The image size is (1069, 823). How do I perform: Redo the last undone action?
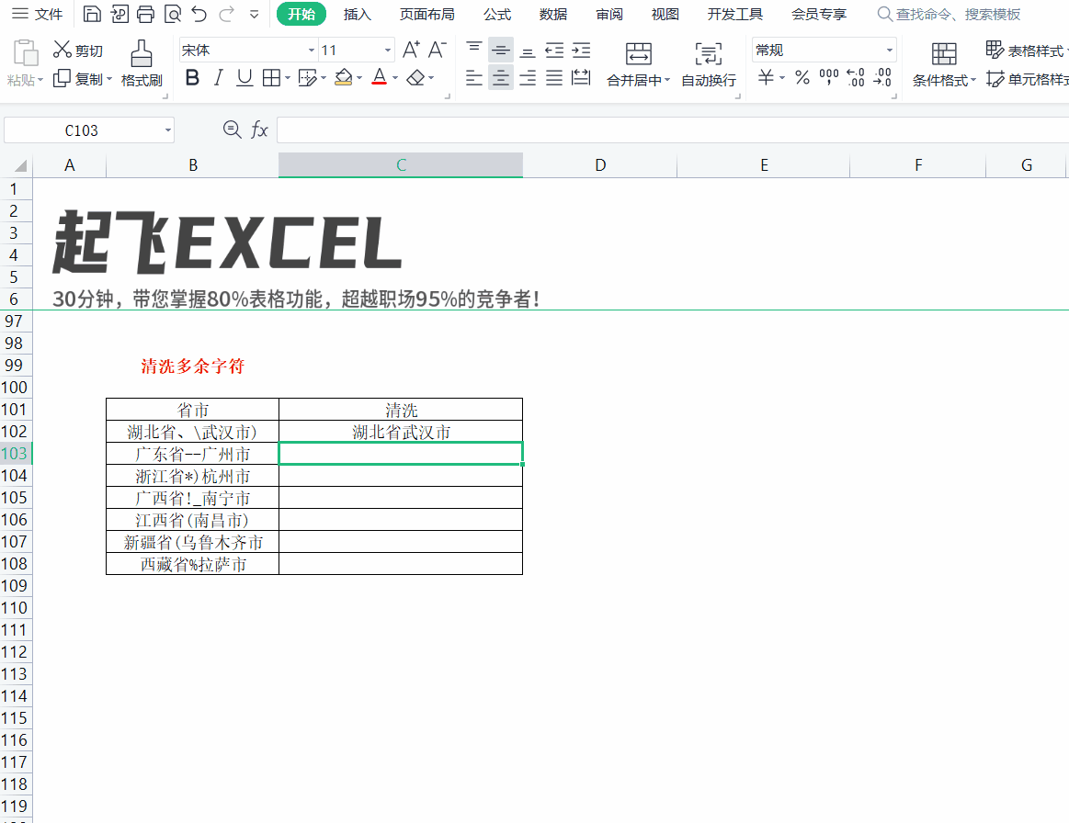point(226,14)
